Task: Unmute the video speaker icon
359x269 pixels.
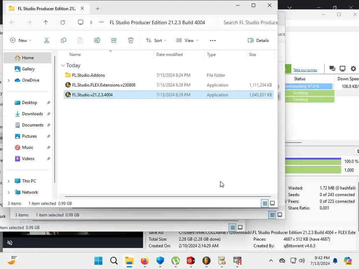Action: pos(9,243)
